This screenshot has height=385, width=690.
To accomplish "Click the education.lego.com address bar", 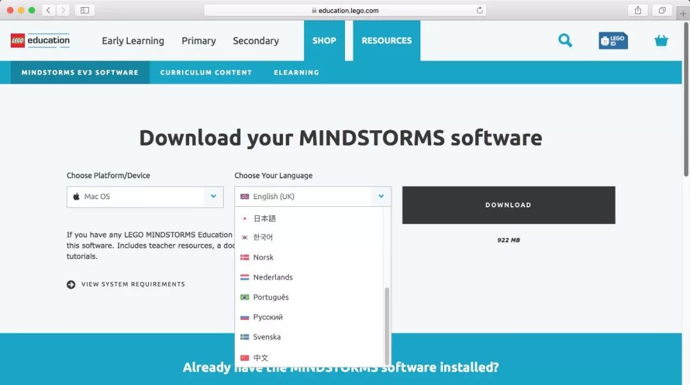I will tap(345, 10).
